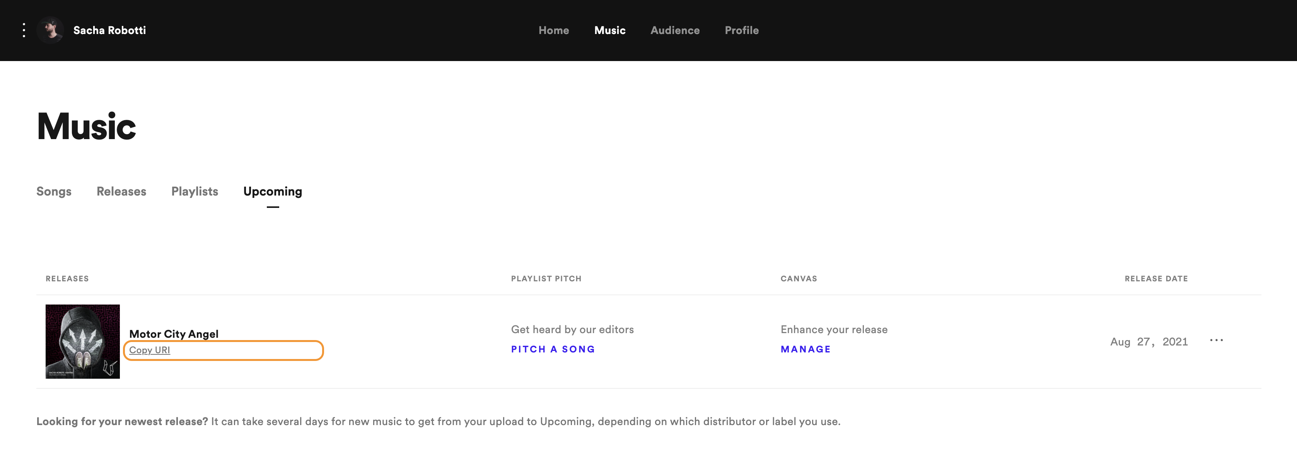Click Sacha Robotti's profile avatar

50,30
